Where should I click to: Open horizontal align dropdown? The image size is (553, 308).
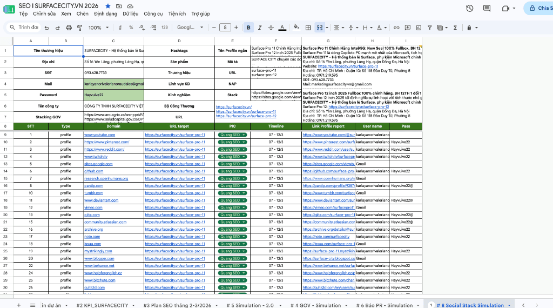(x=339, y=28)
